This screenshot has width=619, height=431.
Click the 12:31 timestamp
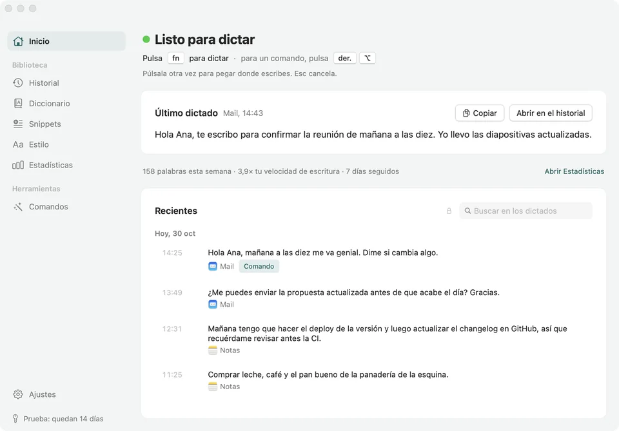[x=172, y=329]
